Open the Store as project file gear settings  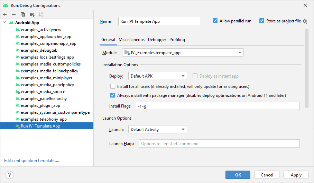pyautogui.click(x=305, y=21)
